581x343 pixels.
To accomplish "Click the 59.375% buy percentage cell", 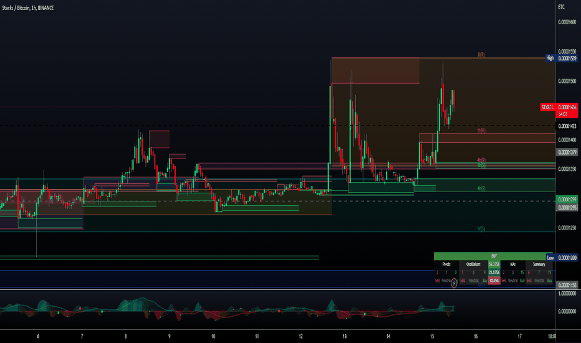I will tap(494, 264).
